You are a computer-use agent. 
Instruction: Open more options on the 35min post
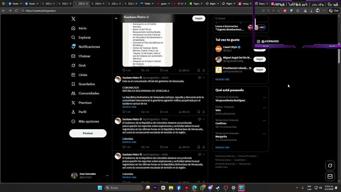(x=204, y=78)
